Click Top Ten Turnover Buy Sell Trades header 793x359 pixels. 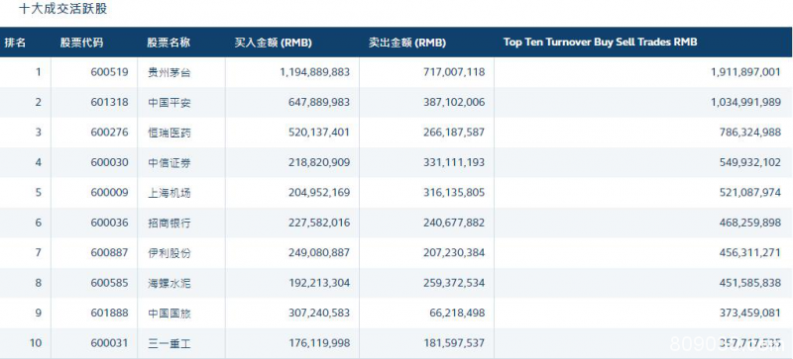600,42
